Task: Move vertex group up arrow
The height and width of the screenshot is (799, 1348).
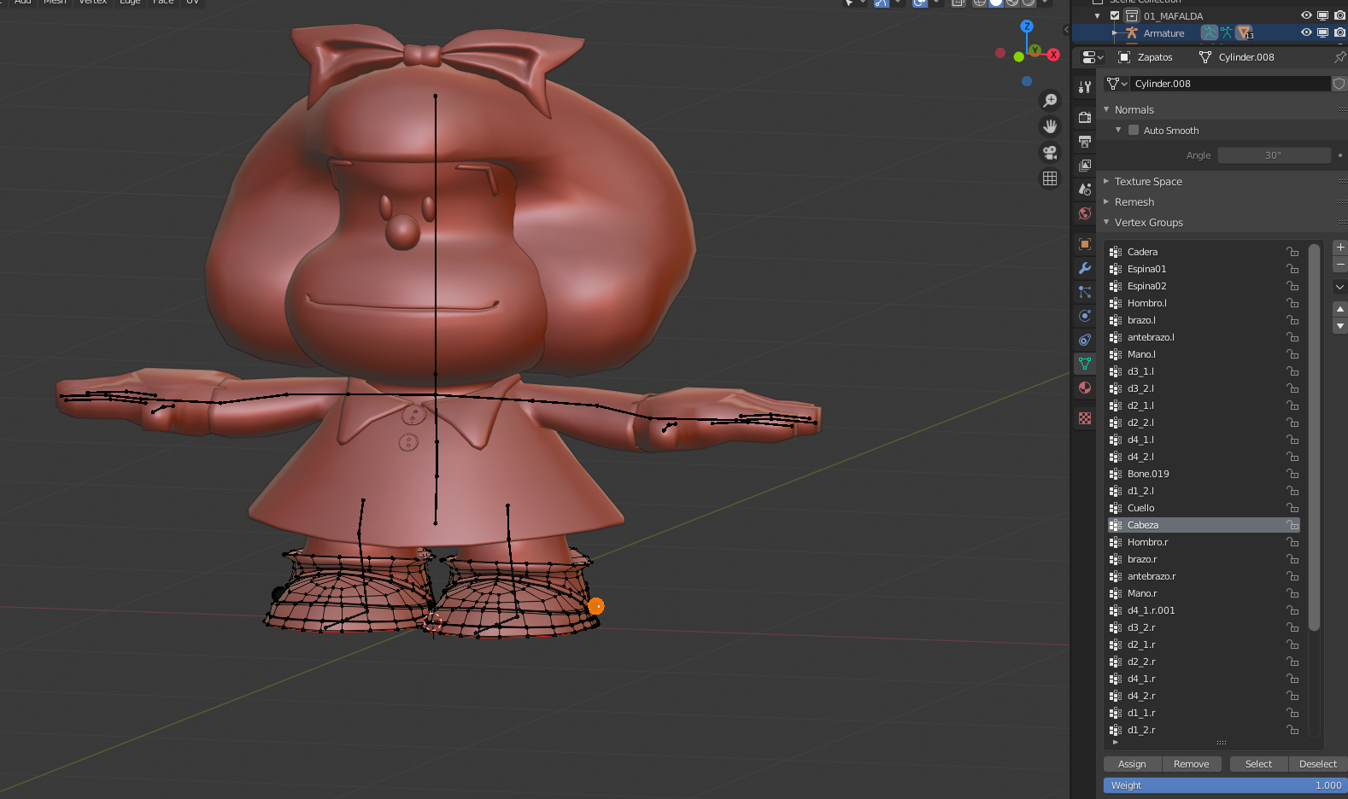Action: [x=1339, y=309]
